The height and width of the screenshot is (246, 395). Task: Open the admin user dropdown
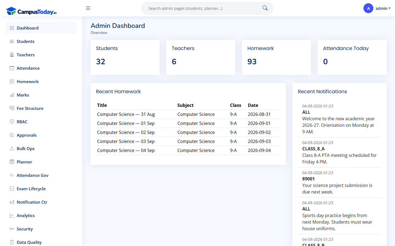(x=383, y=8)
